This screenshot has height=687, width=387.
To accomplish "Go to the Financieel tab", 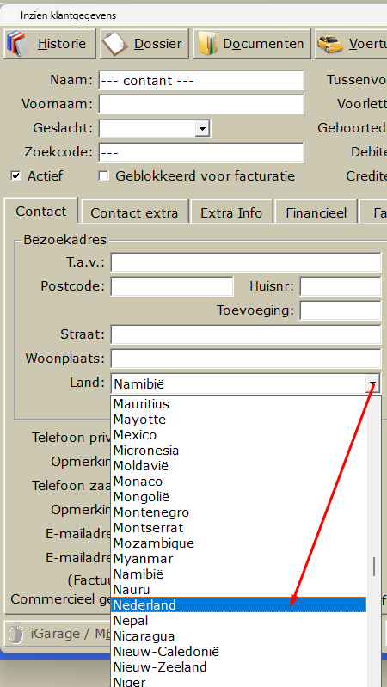I will pyautogui.click(x=316, y=213).
